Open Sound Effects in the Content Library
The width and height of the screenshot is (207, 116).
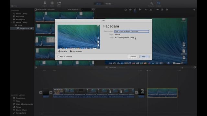click(x=22, y=110)
